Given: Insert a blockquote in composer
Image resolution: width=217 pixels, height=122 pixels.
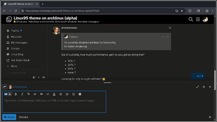Looking at the screenshot, I should tap(42, 94).
